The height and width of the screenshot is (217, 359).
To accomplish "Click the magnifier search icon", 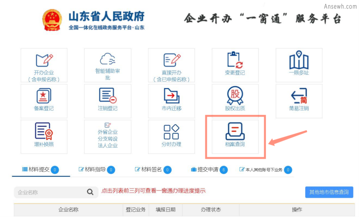I will [x=90, y=192].
